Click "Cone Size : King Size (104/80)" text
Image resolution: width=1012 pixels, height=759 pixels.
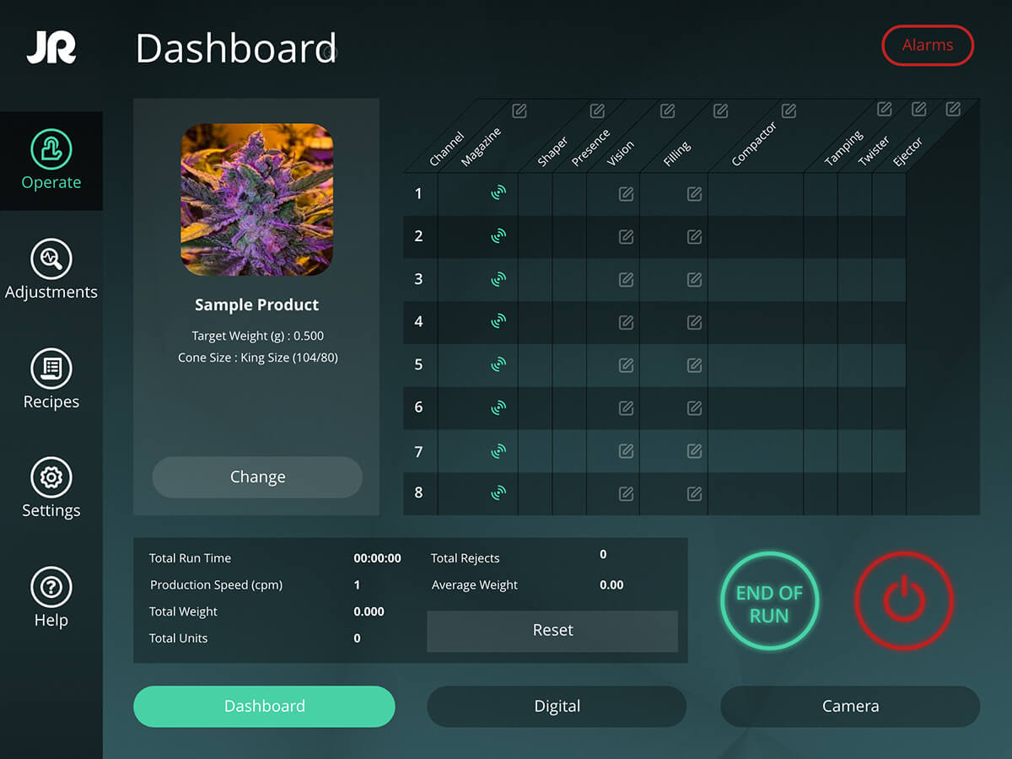257,358
